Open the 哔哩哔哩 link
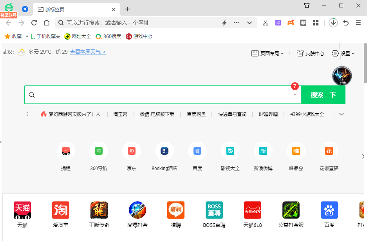The height and width of the screenshot is (241, 367). pyautogui.click(x=268, y=114)
